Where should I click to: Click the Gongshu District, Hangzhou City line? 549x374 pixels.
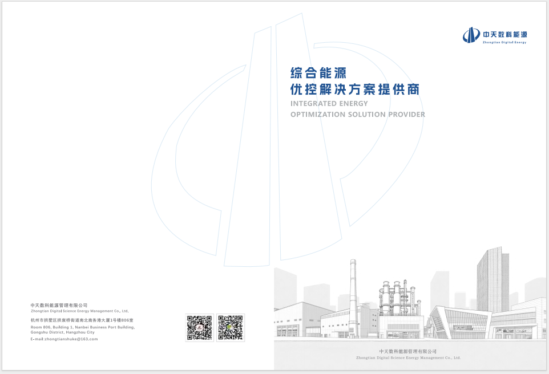(62, 332)
